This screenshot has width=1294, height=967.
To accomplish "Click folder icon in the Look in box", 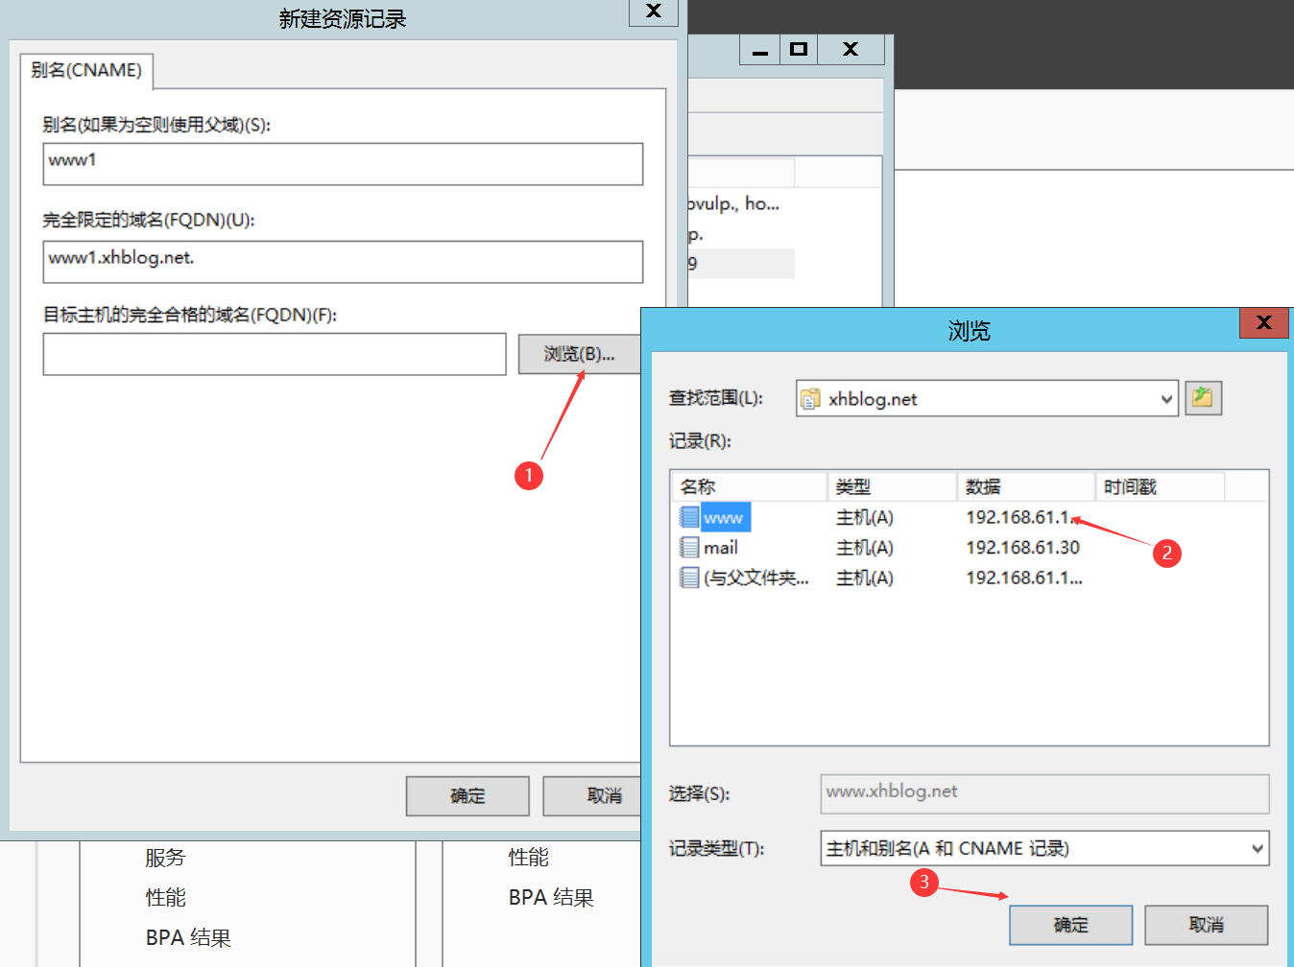I will pos(811,398).
